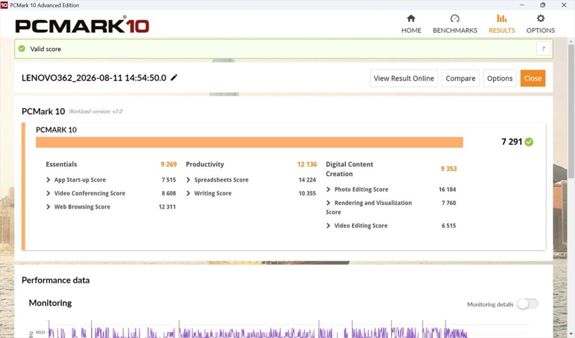This screenshot has width=575, height=338.
Task: Click the Home house icon
Action: [x=411, y=19]
